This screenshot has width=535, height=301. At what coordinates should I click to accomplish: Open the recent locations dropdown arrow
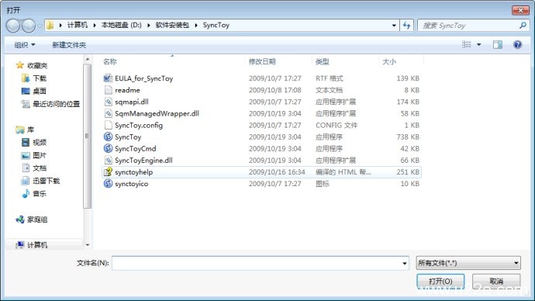coord(40,26)
